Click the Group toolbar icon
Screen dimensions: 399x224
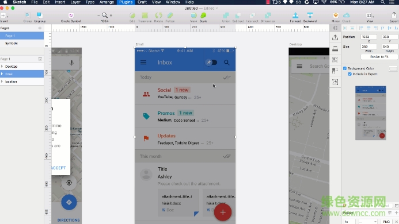click(x=27, y=16)
